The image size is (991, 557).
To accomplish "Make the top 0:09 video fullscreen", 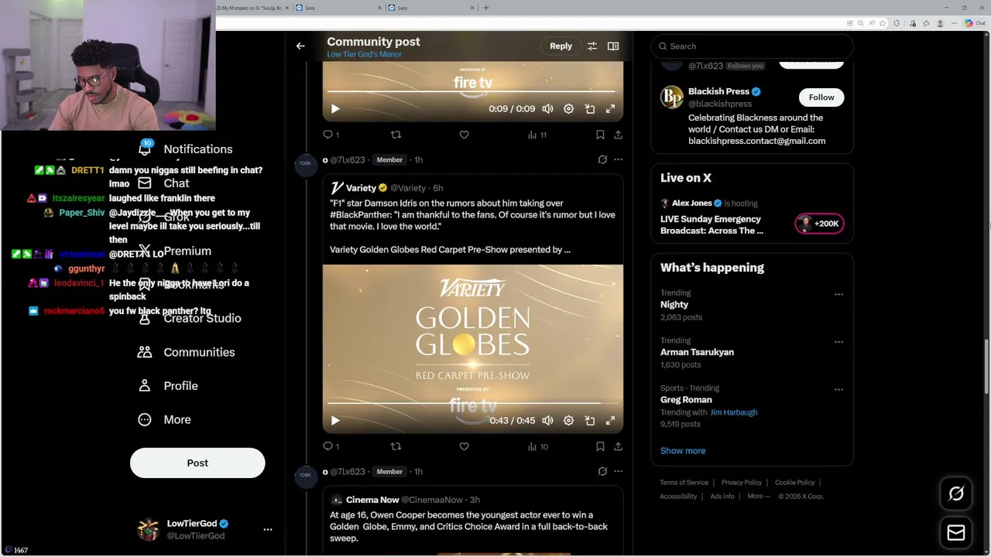I will [610, 109].
